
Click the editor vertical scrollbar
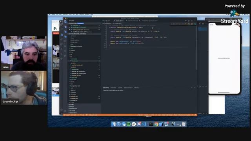point(196,47)
